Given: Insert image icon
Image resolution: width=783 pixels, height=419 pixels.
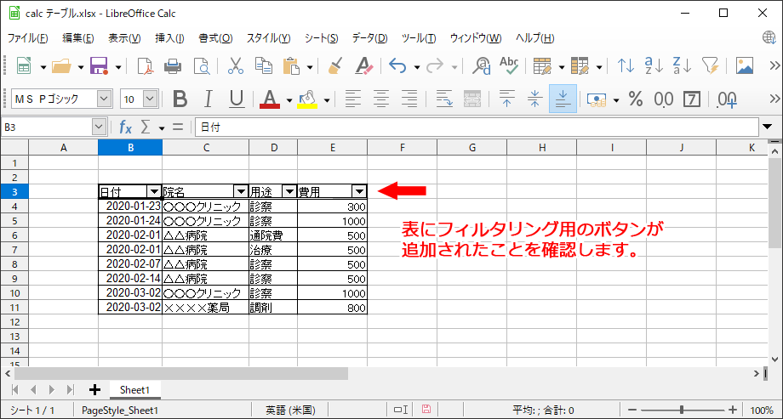Looking at the screenshot, I should tap(745, 65).
